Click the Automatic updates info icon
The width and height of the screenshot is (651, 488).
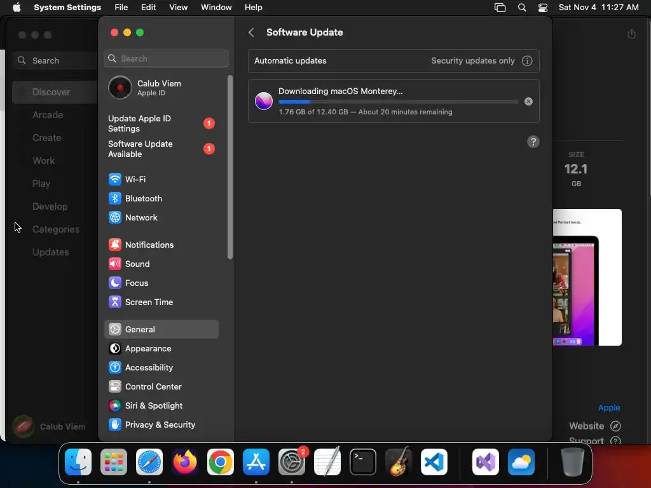(527, 60)
